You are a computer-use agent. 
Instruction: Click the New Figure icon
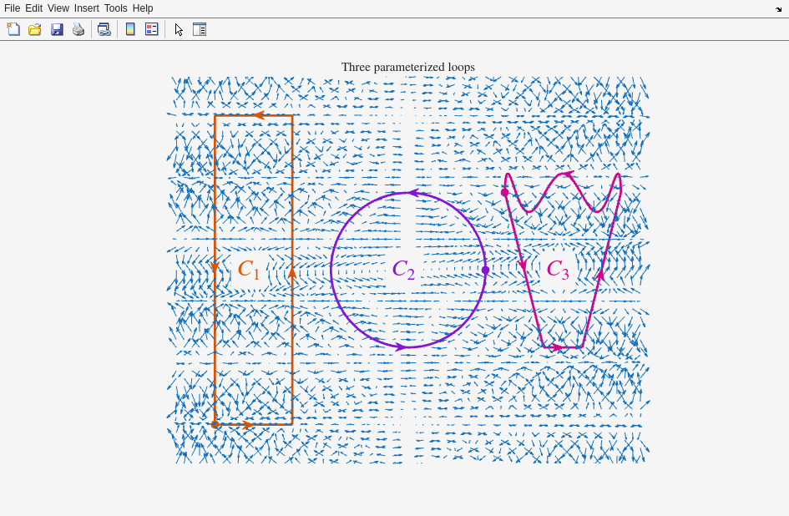(13, 29)
